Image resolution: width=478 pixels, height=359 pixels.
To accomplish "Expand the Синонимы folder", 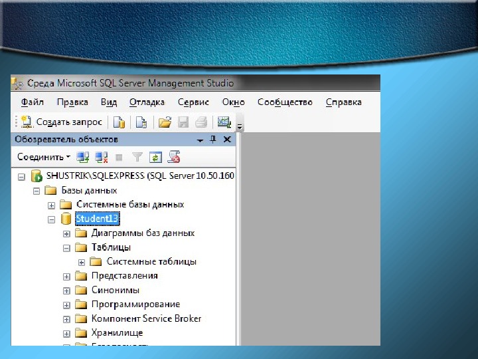I will pos(66,291).
